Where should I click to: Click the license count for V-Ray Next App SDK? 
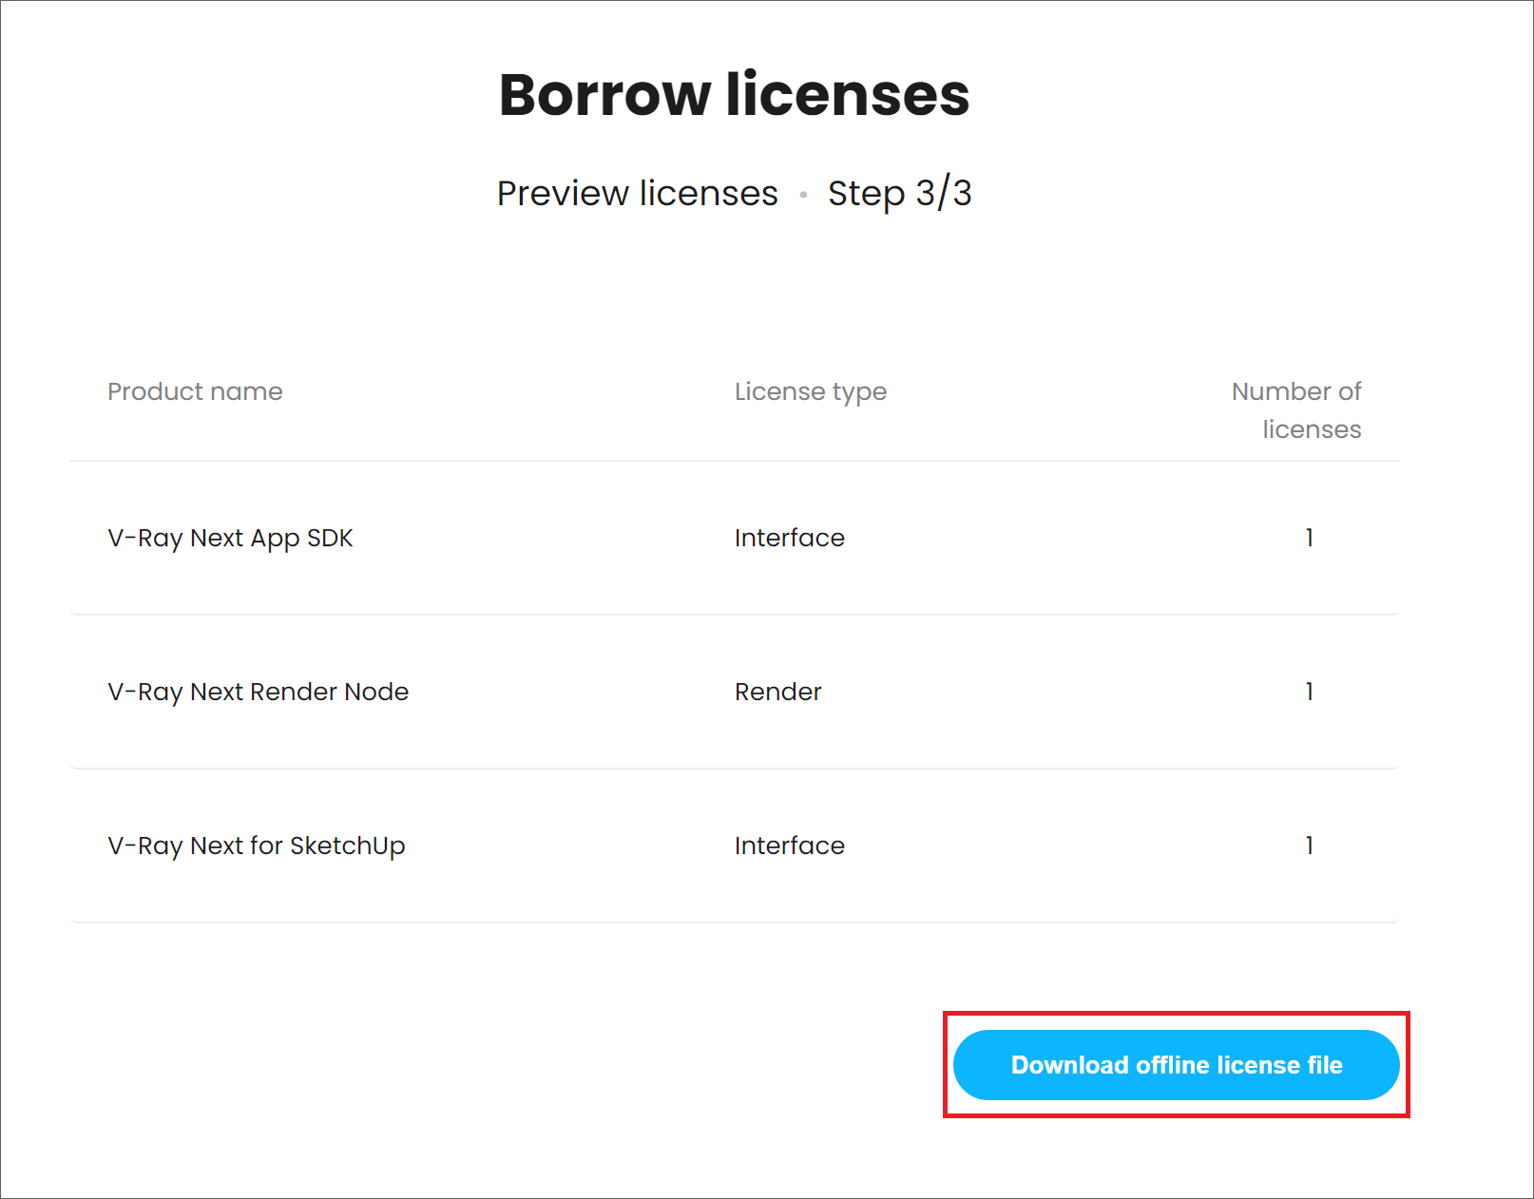point(1309,538)
